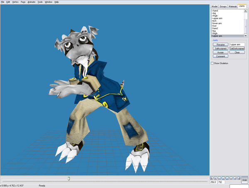249x188 pixels.
Task: Click the Comment button
Action: coord(220,56)
